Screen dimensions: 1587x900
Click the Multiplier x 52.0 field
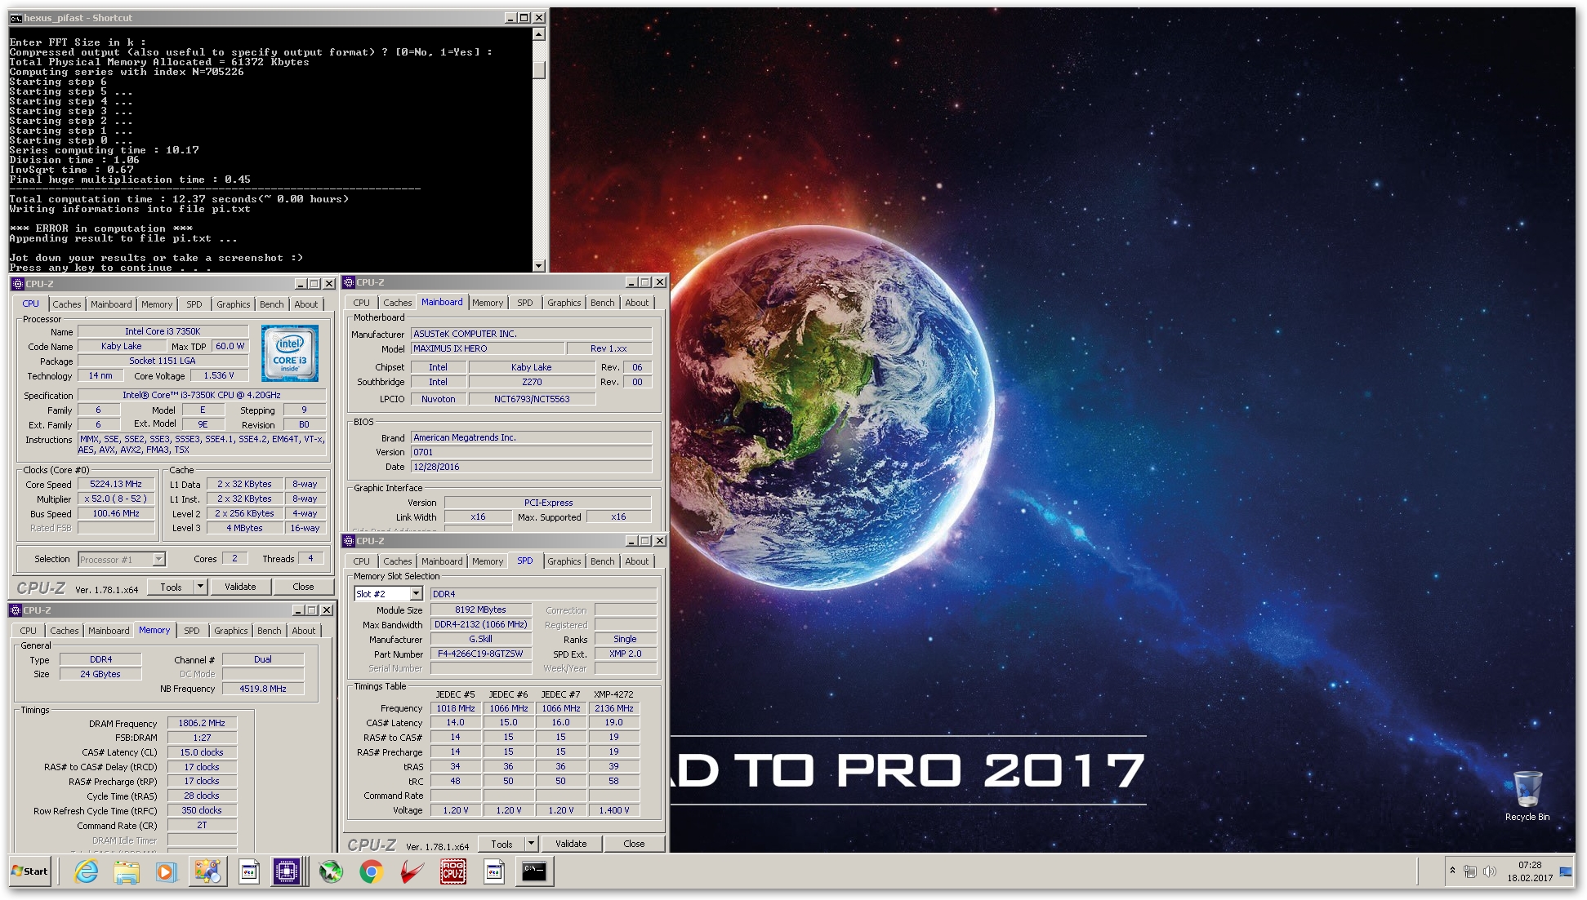(x=117, y=499)
